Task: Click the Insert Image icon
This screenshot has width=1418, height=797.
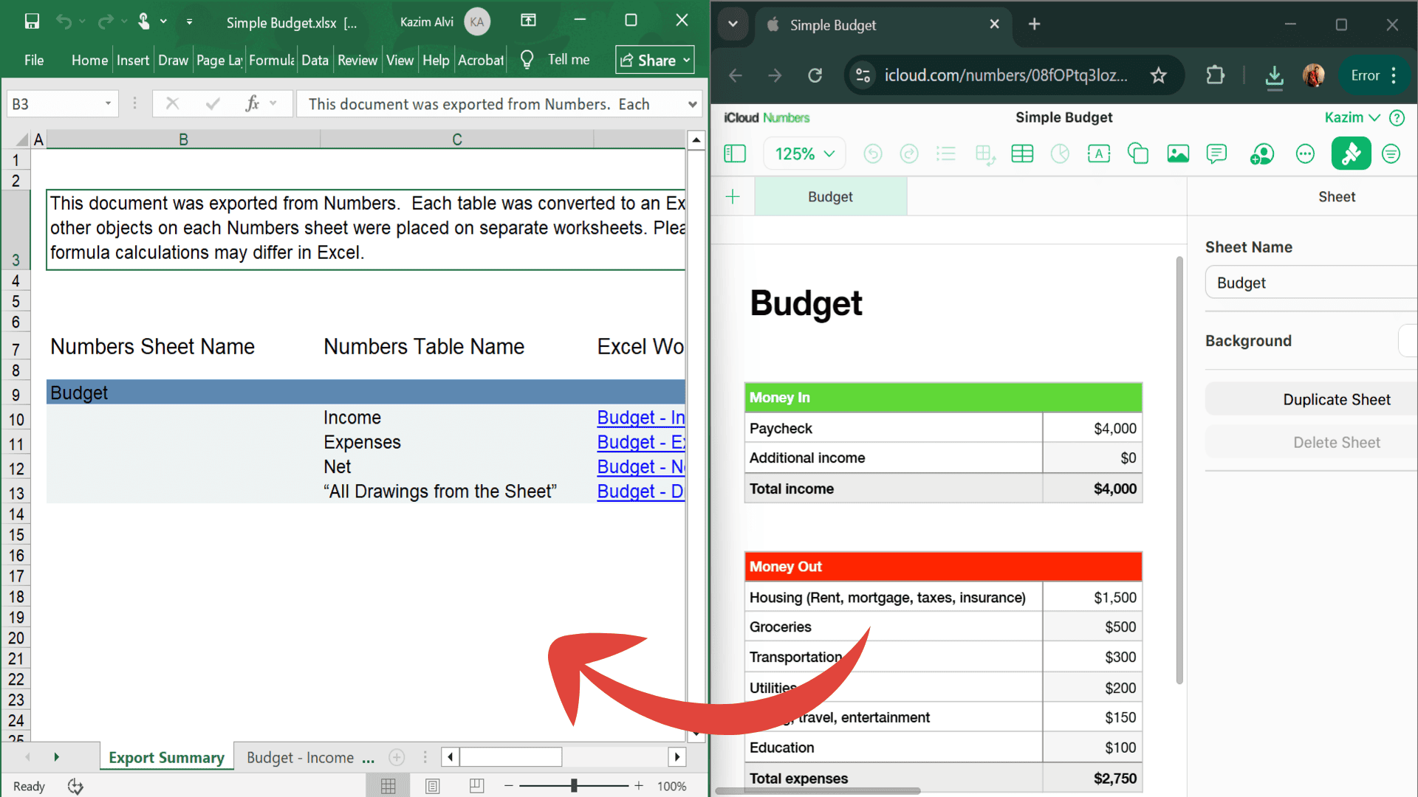Action: click(1178, 153)
